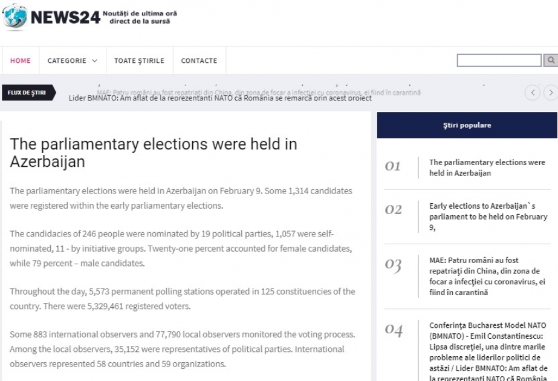Image resolution: width=558 pixels, height=381 pixels.
Task: Click the tagline Noutăți de ultima oră
Action: click(140, 17)
